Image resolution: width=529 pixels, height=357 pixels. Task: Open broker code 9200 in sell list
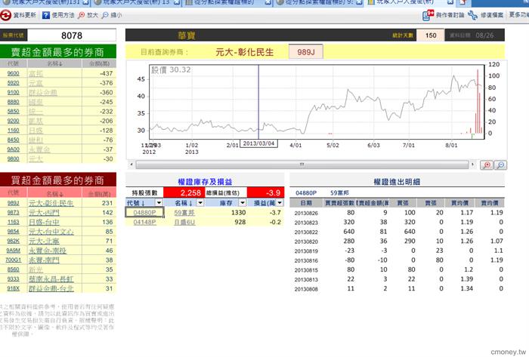tap(14, 121)
